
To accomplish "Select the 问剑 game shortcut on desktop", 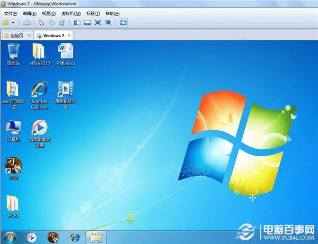I will point(14,168).
